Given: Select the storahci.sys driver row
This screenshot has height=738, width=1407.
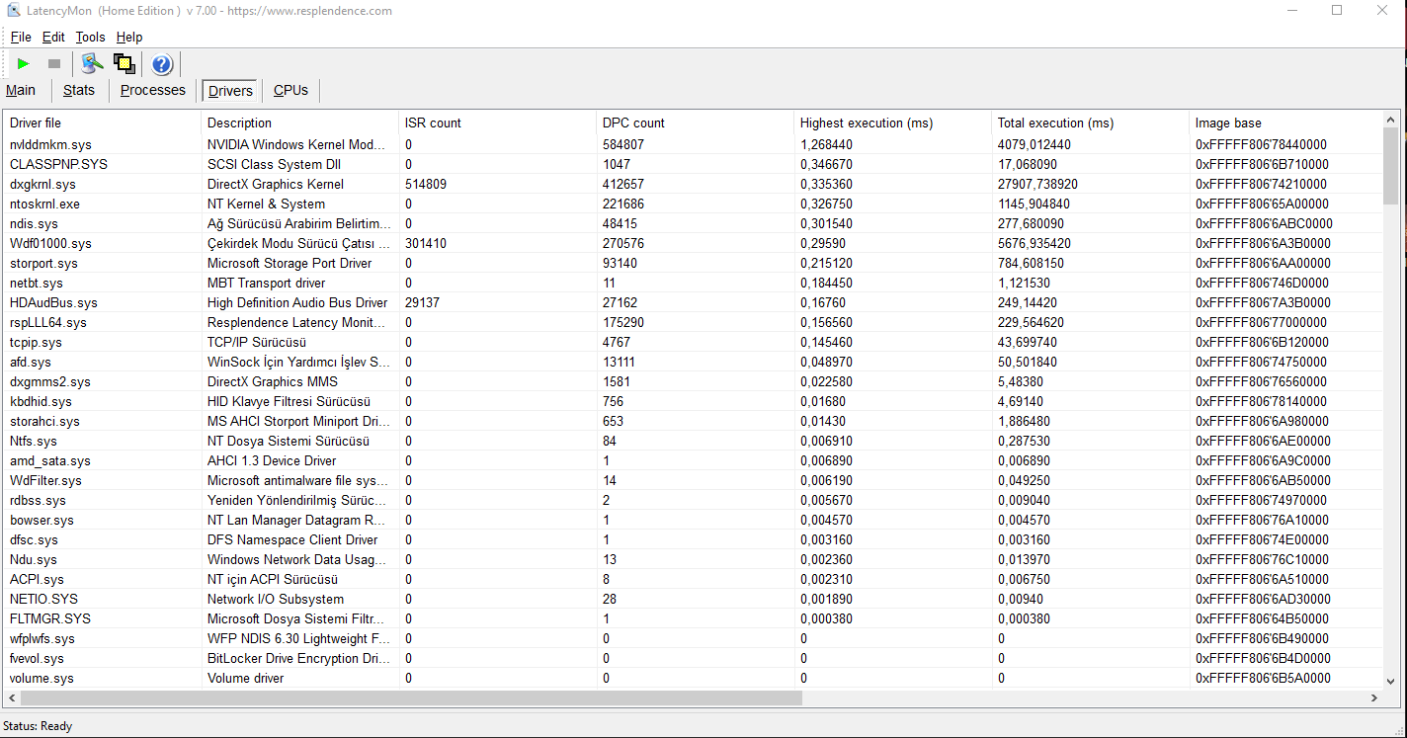Looking at the screenshot, I should pos(694,421).
